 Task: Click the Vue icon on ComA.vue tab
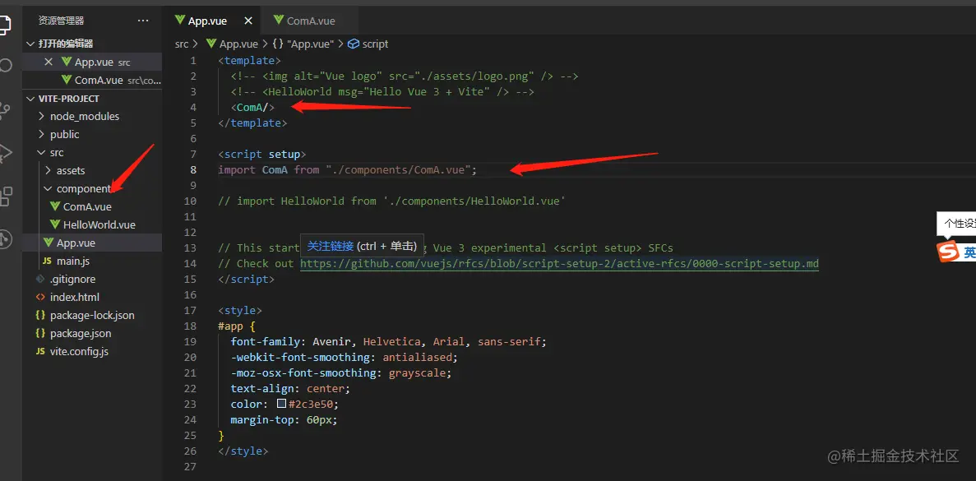tap(278, 20)
